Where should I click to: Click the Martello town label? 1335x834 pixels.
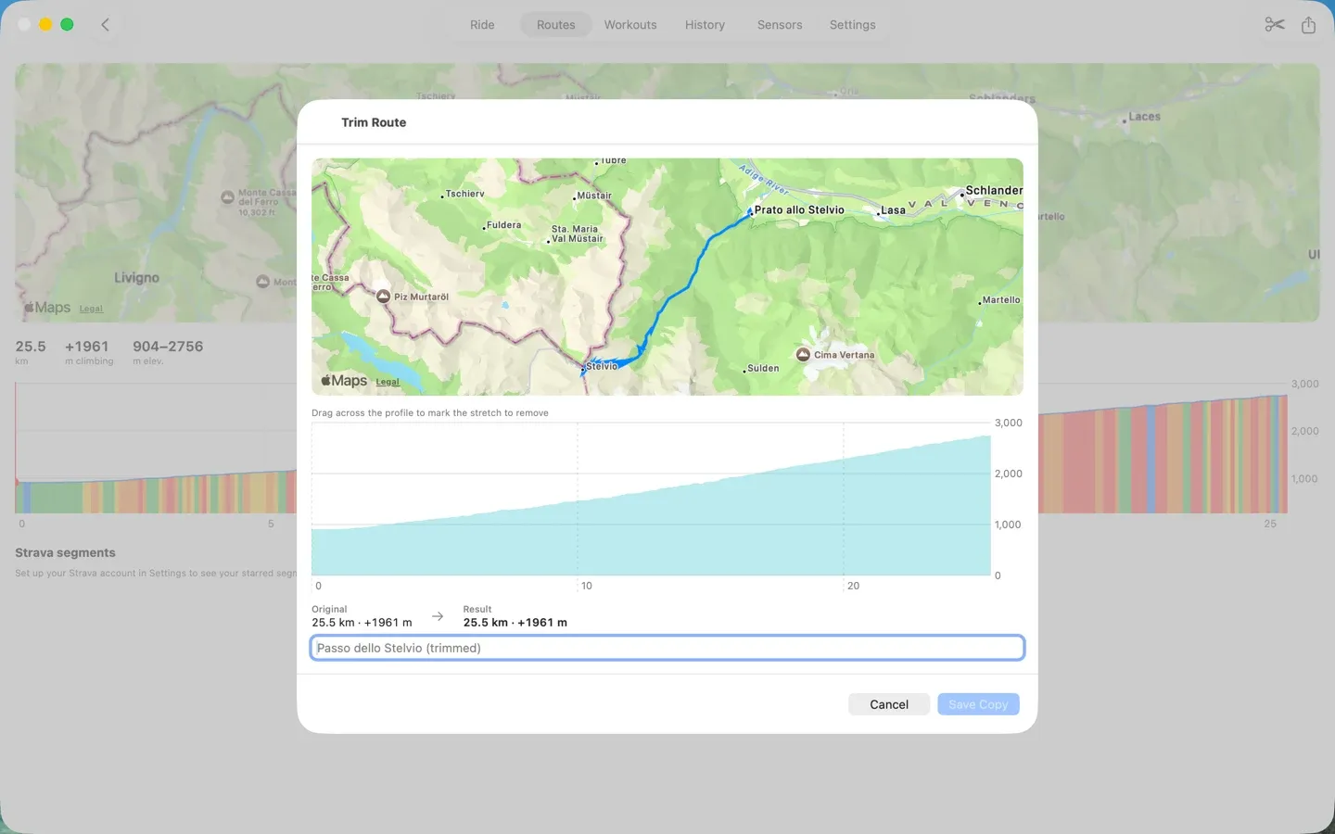[1001, 300]
